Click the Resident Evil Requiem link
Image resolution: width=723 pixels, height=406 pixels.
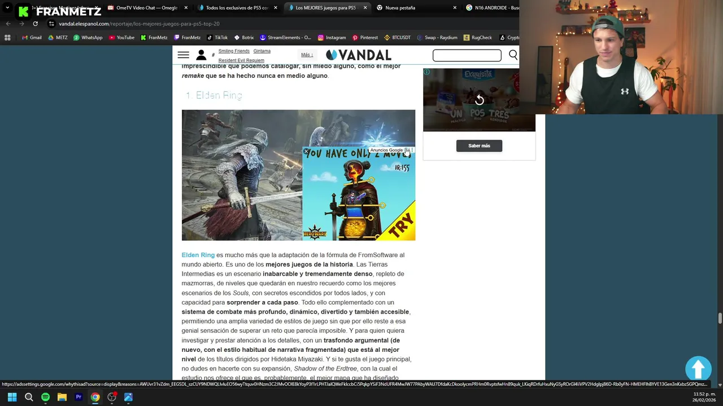241,60
